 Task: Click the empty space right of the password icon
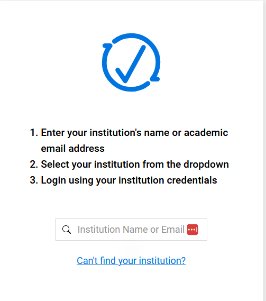(x=203, y=230)
